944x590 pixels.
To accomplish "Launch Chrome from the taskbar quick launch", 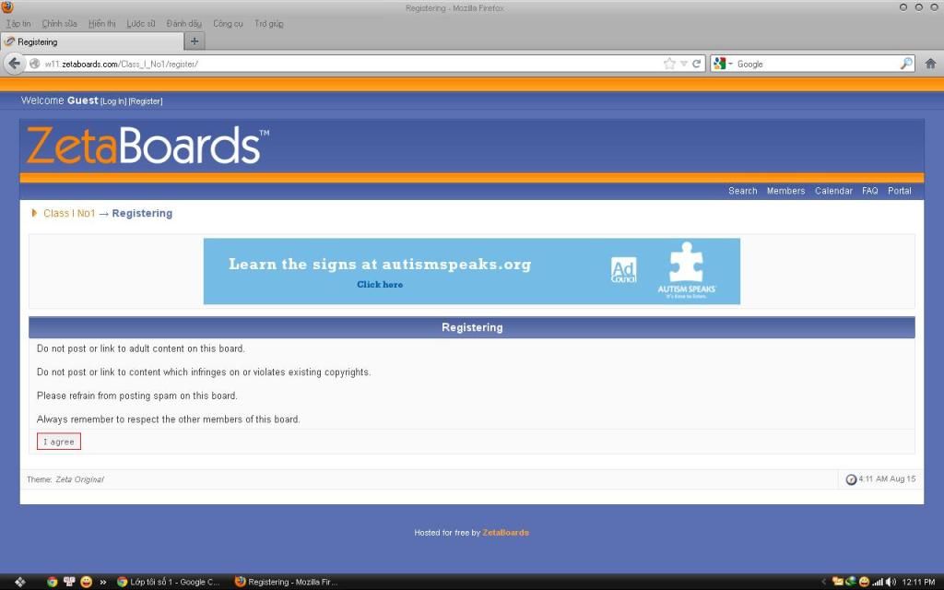I will click(53, 582).
